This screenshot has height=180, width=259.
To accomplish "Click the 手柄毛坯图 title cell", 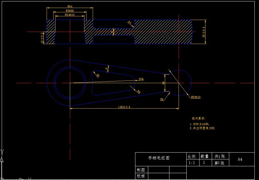I will [161, 159].
